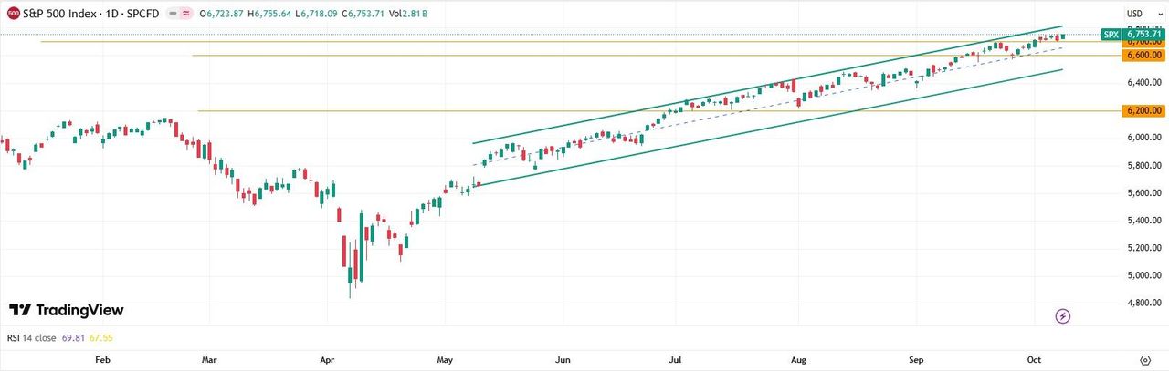Select the 6,600.00 horizontal line price label
This screenshot has height=371, width=1169.
click(1143, 55)
